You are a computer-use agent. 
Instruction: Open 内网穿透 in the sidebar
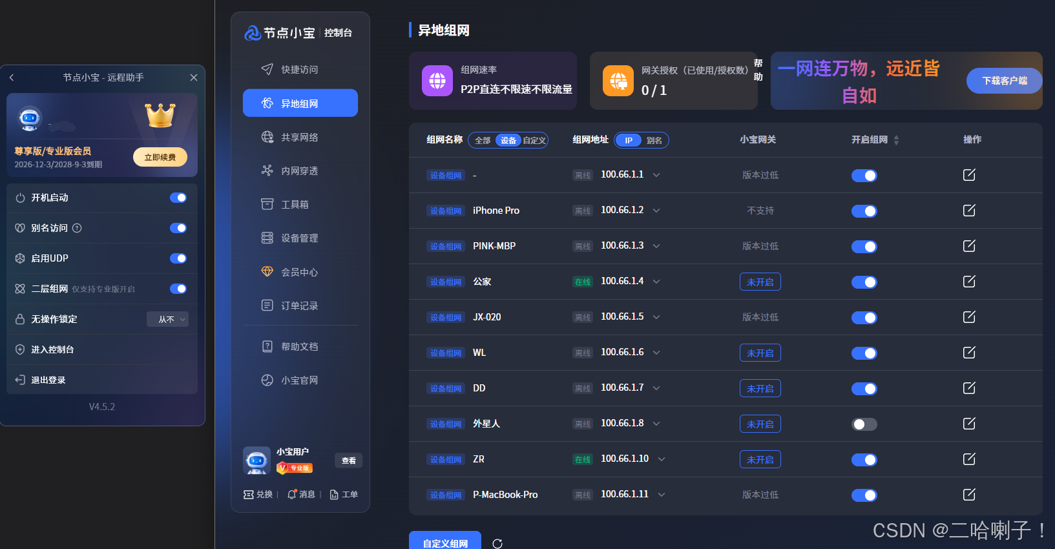click(x=300, y=171)
